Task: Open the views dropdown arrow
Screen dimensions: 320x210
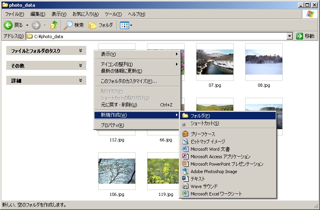Action: pos(131,26)
